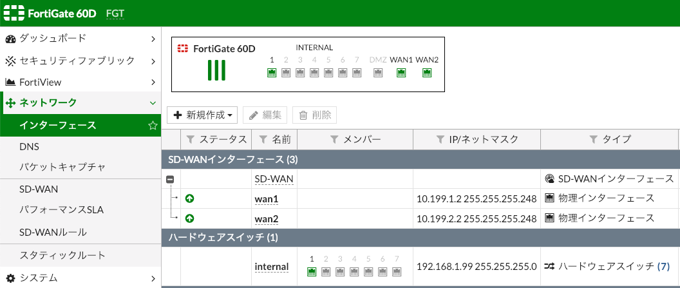Collapse the SD-WAN interface tree
The width and height of the screenshot is (680, 288).
[x=171, y=179]
